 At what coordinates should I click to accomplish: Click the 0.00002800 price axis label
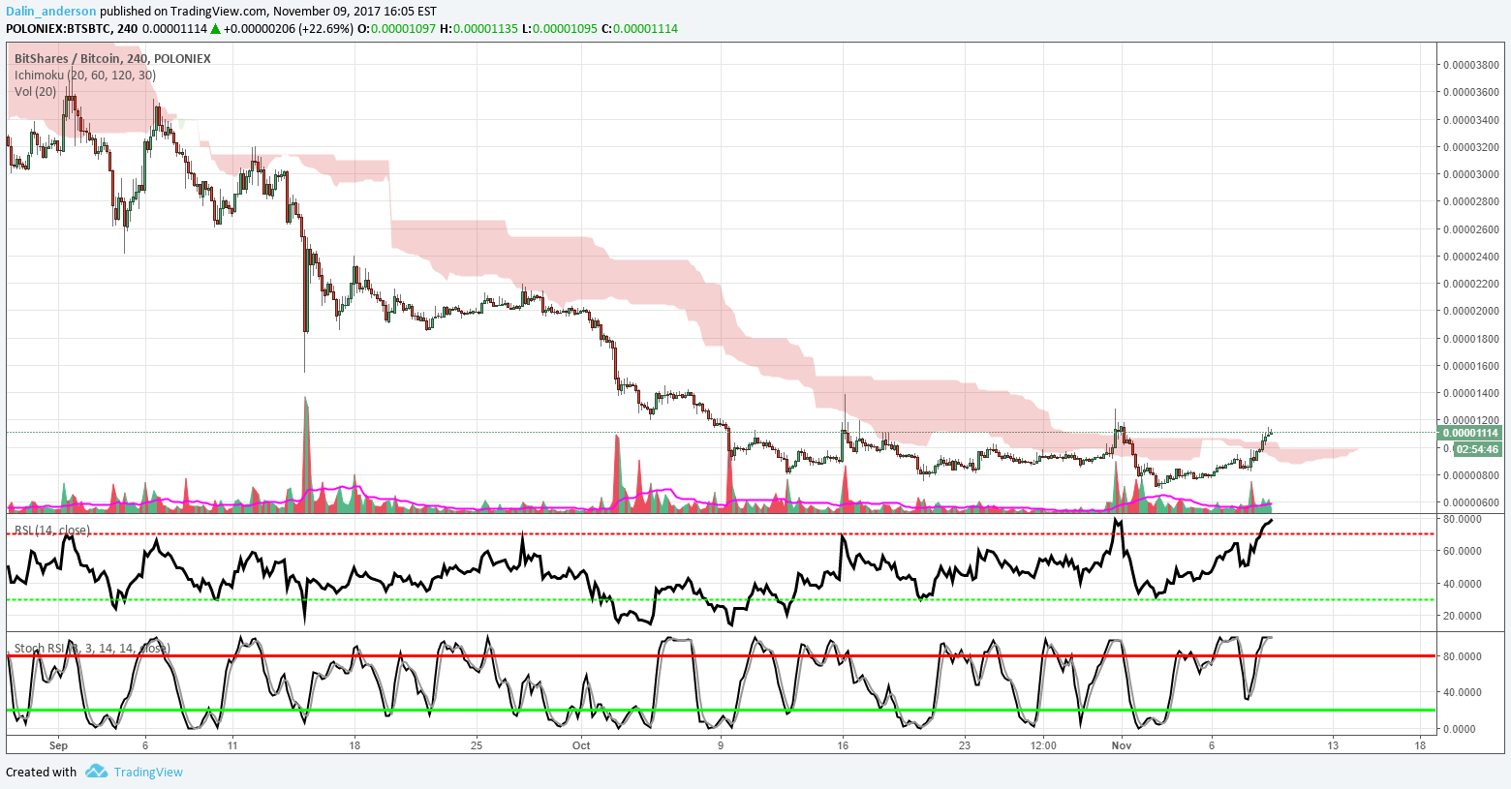click(1472, 201)
